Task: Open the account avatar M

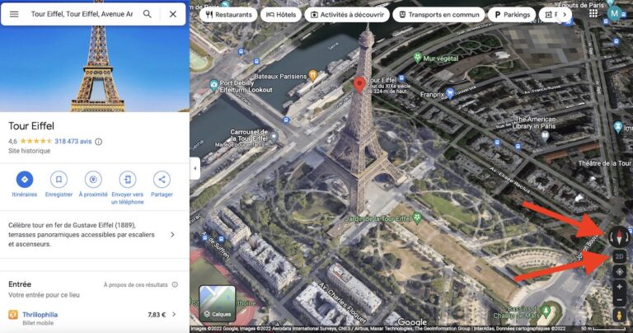Action: coord(614,13)
